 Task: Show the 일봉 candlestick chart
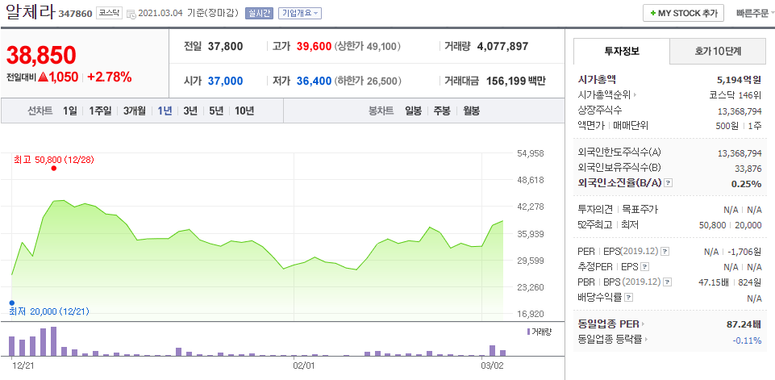413,111
